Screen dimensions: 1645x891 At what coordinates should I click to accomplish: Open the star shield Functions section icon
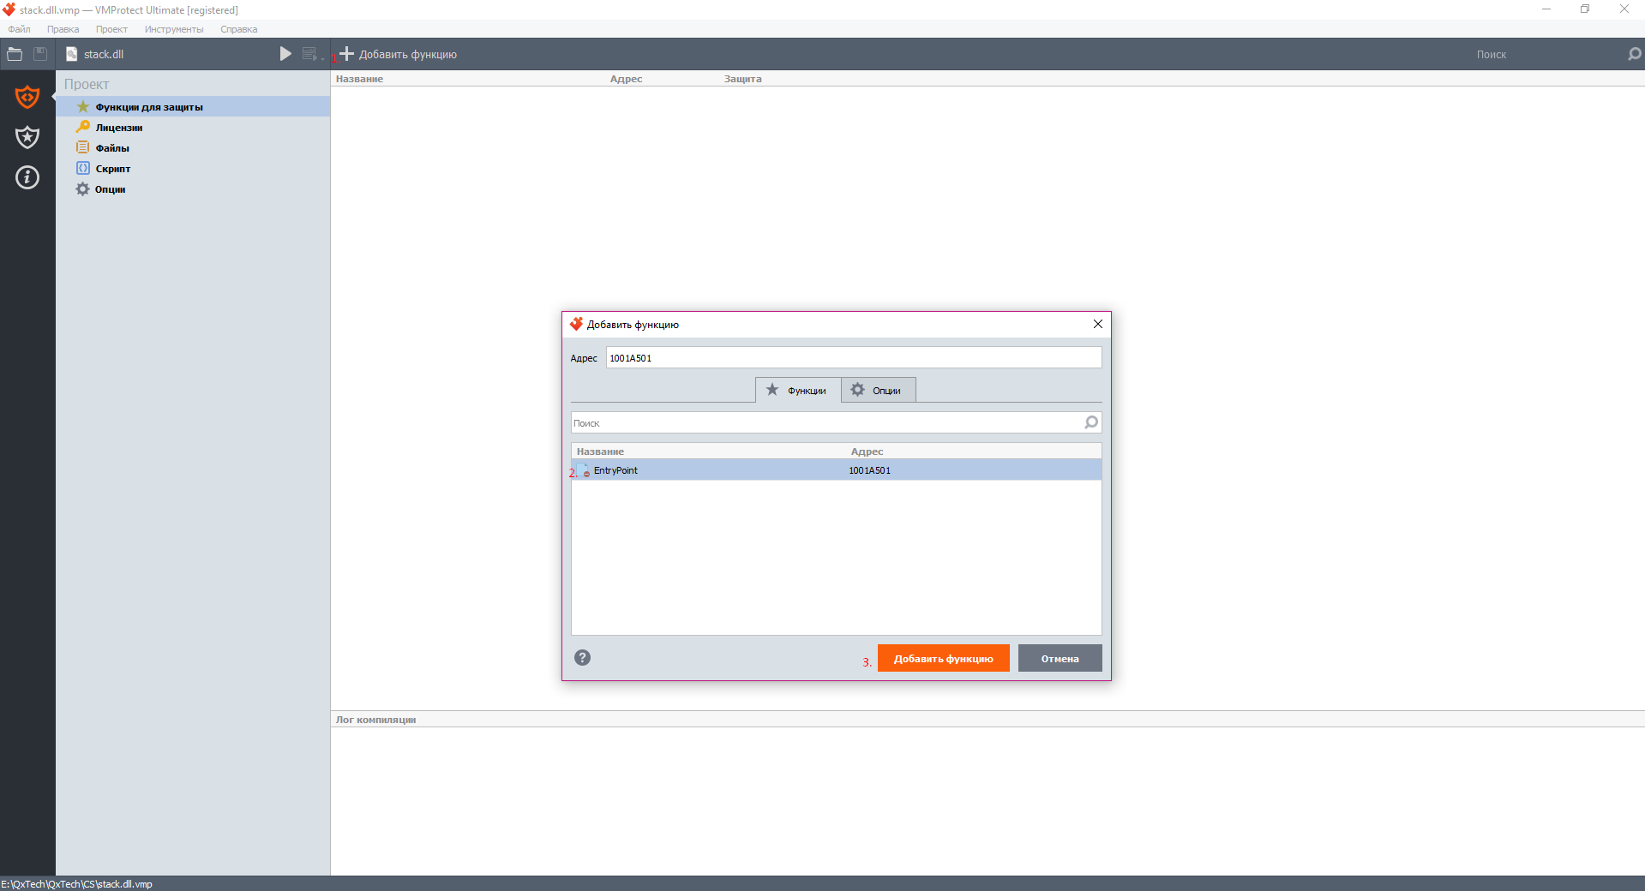(27, 137)
